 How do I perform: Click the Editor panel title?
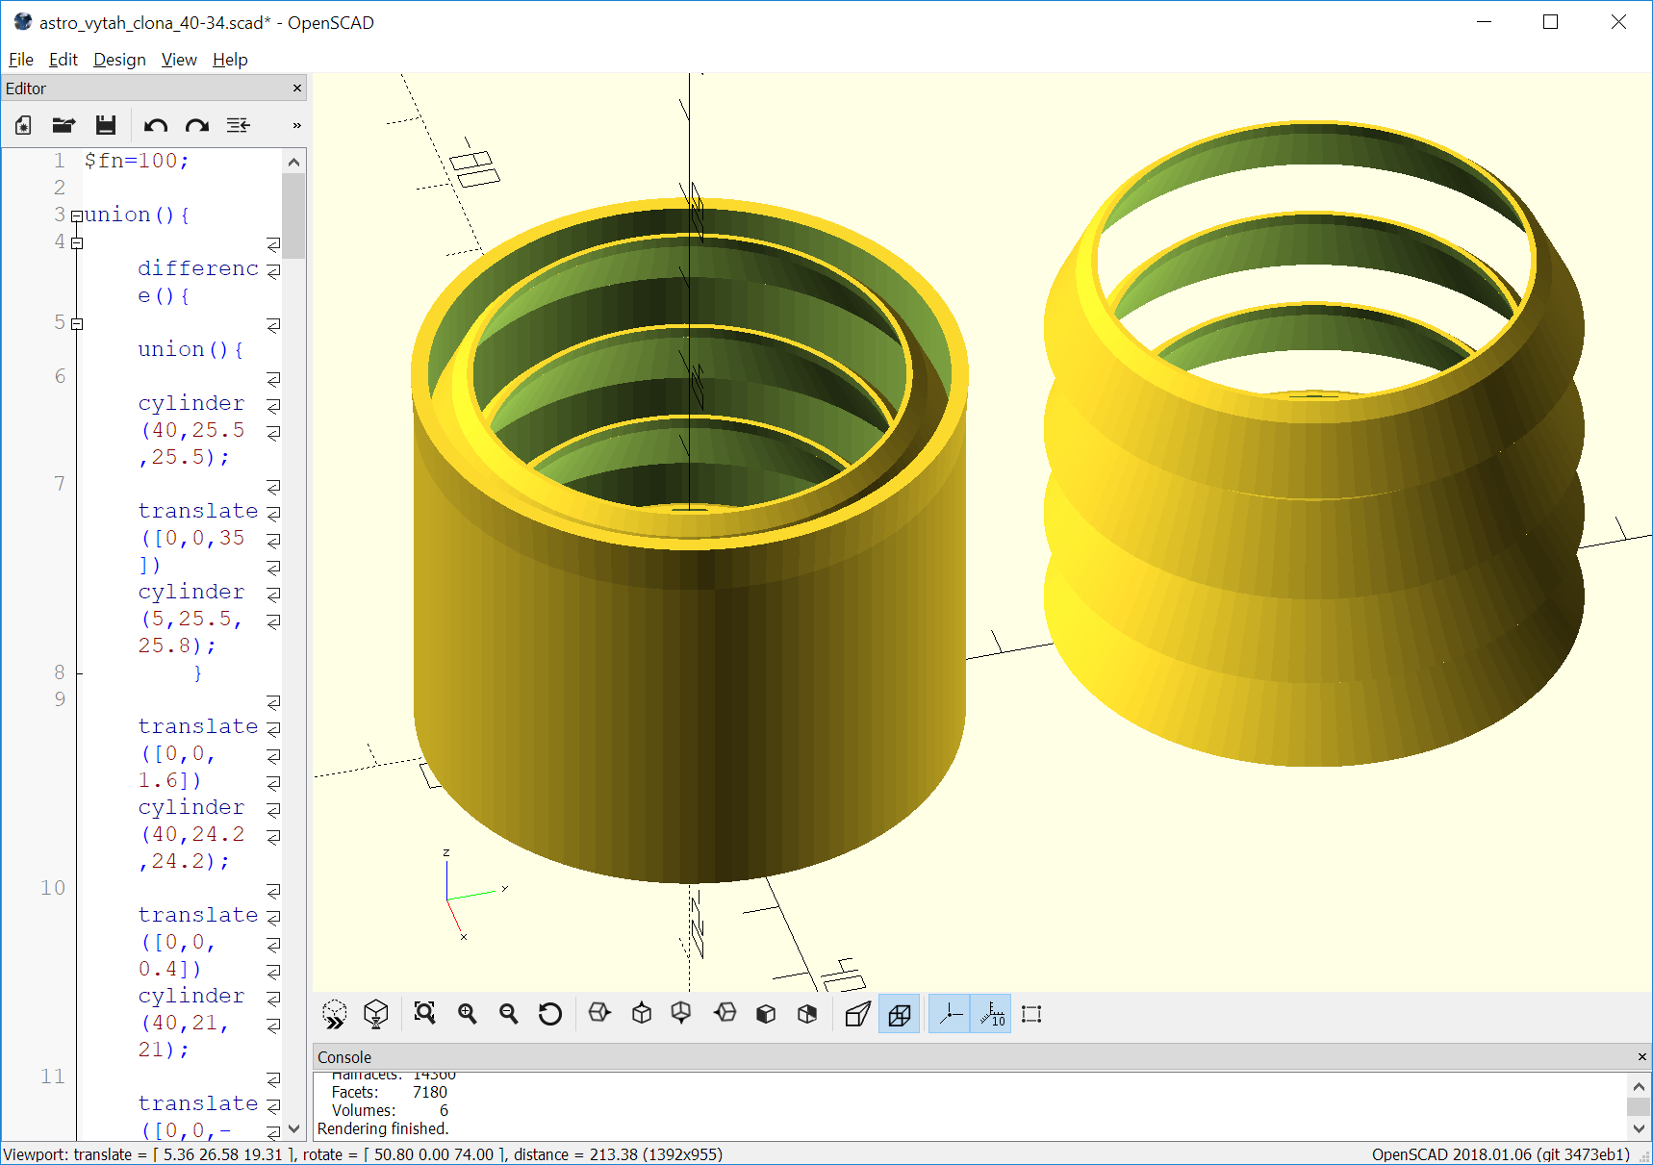(26, 89)
